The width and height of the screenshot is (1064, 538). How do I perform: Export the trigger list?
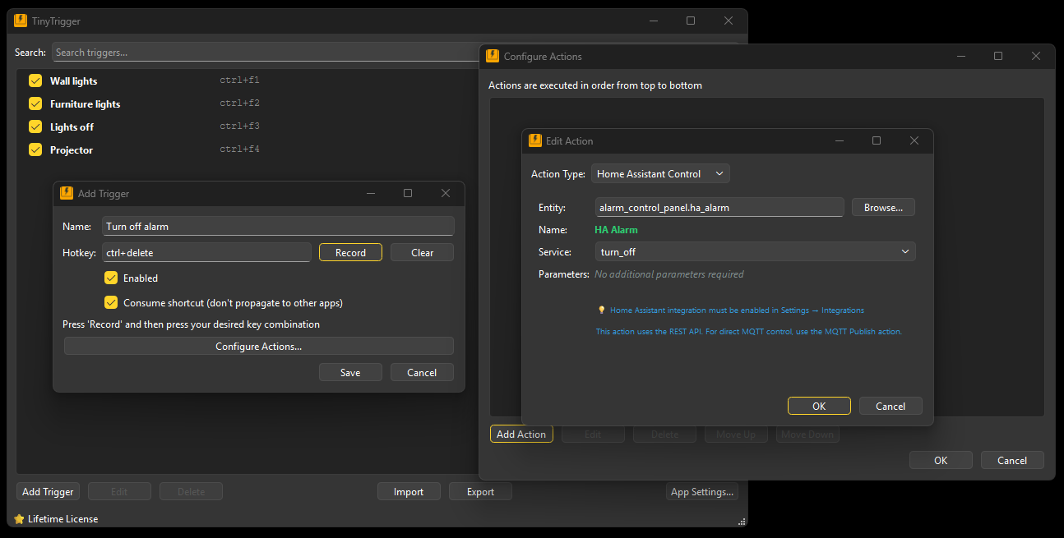(480, 490)
